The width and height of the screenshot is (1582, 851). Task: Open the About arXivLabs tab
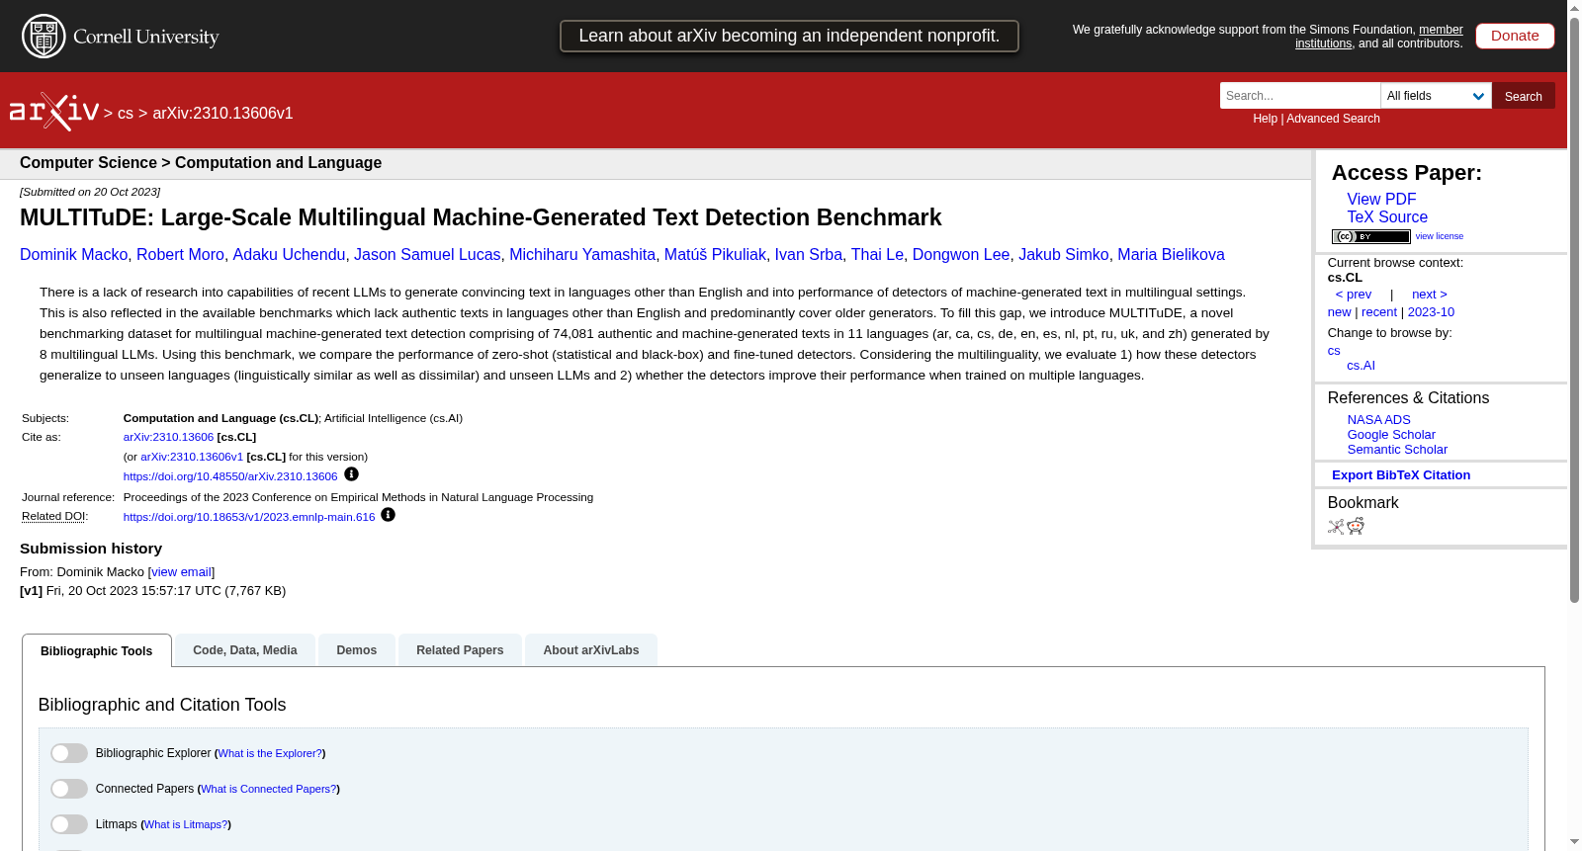pos(591,649)
